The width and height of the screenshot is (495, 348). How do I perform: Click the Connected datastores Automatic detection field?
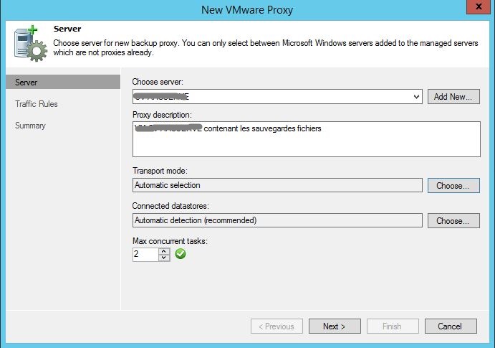point(277,220)
